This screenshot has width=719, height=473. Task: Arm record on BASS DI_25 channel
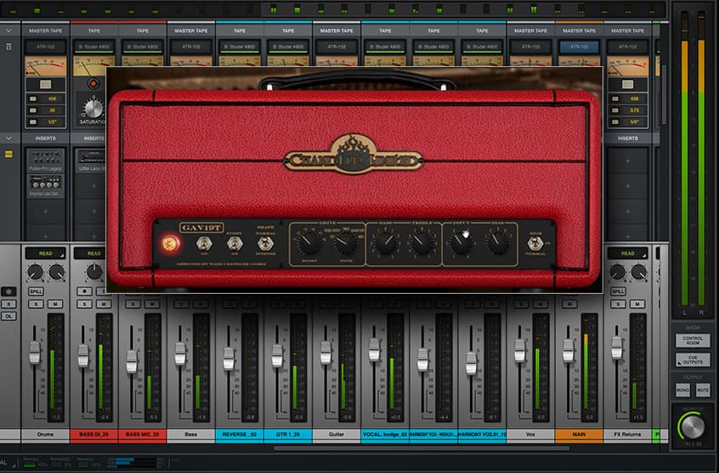[84, 291]
